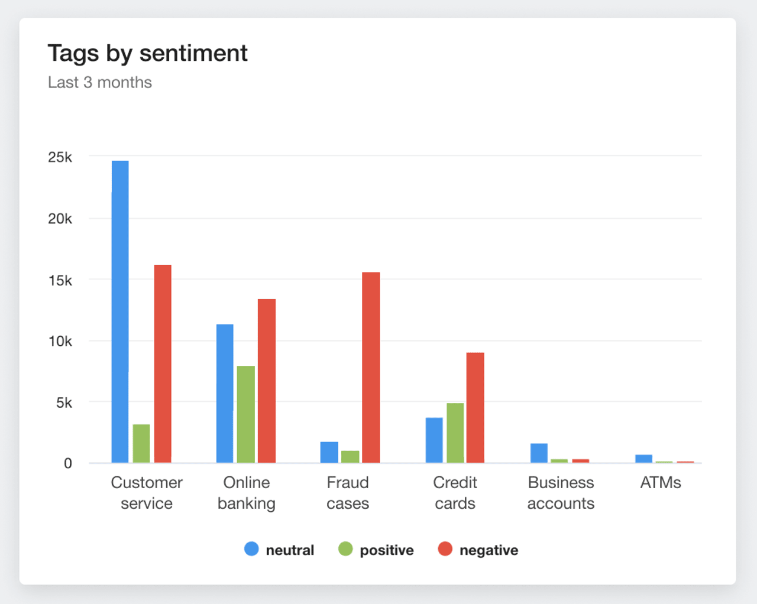Select Credit cards negative bar
Viewport: 757px width, 604px height.
coord(475,407)
